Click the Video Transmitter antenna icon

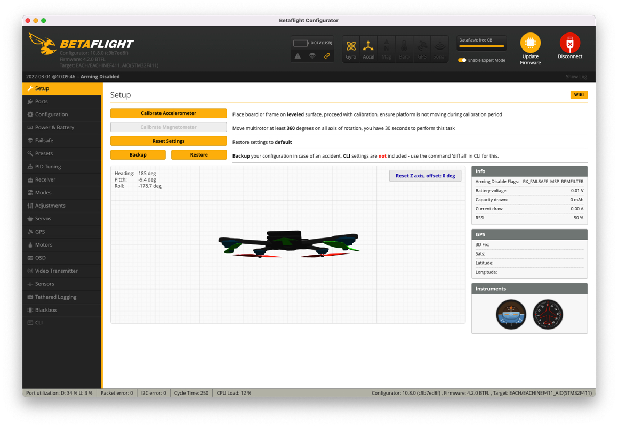(x=30, y=271)
